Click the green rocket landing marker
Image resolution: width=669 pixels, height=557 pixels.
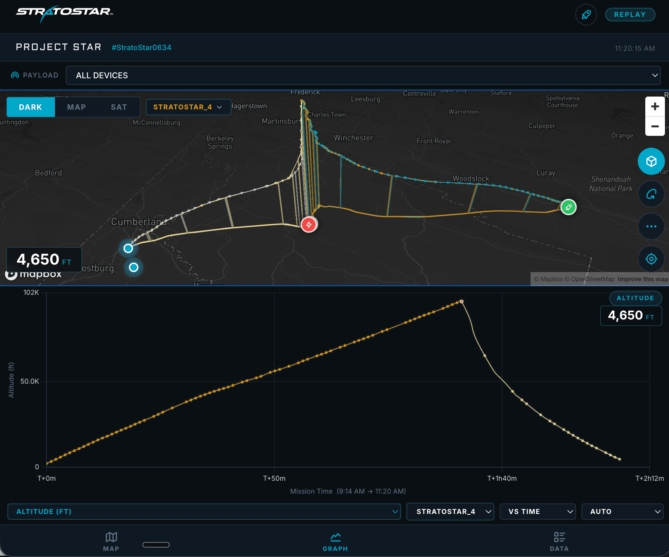pyautogui.click(x=569, y=207)
